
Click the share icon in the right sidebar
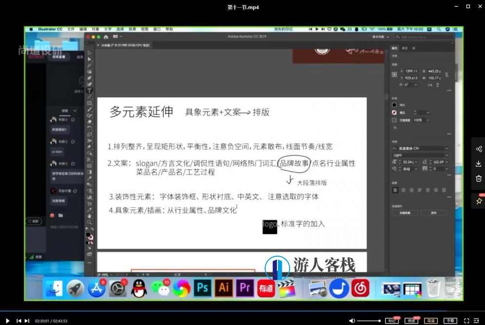tap(479, 148)
